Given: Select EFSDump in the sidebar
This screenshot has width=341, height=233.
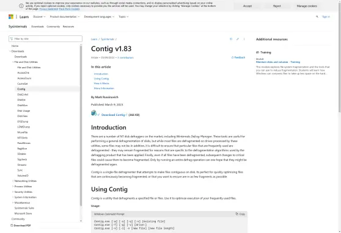Looking at the screenshot, I should coord(23,121).
